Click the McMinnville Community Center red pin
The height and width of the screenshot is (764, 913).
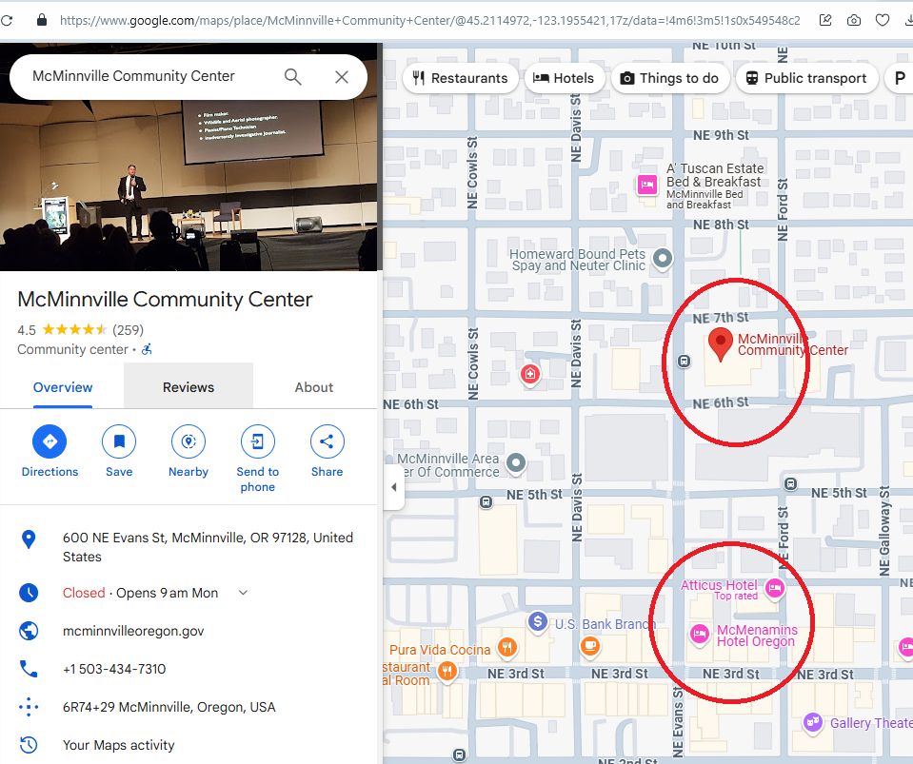pyautogui.click(x=722, y=343)
